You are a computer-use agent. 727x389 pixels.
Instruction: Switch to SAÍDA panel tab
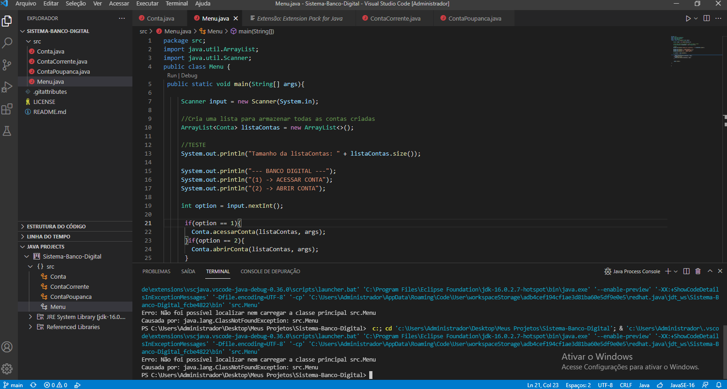(188, 271)
